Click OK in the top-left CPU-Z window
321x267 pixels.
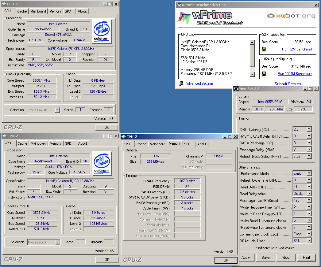[107, 127]
